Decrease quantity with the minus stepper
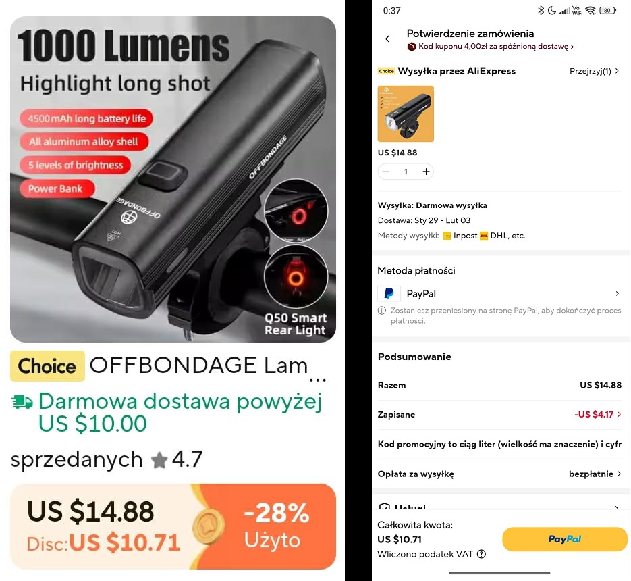This screenshot has width=631, height=581. click(385, 172)
